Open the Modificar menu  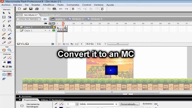pyautogui.click(x=49, y=5)
